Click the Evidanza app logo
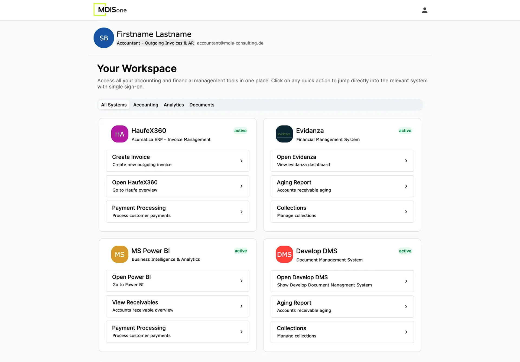The width and height of the screenshot is (520, 362). click(284, 134)
